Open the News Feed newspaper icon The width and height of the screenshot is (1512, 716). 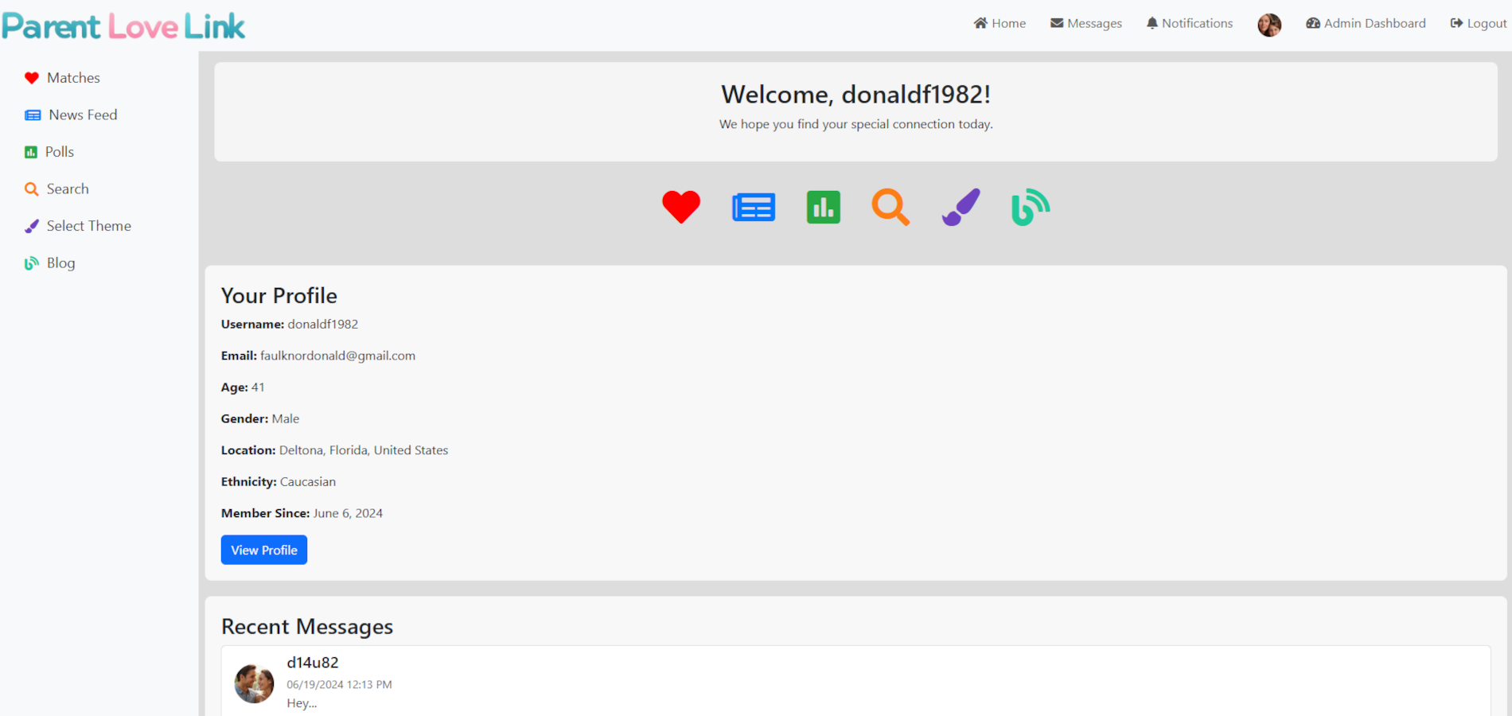753,207
